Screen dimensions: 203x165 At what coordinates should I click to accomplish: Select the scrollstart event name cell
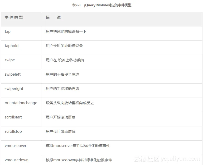click(x=22, y=119)
